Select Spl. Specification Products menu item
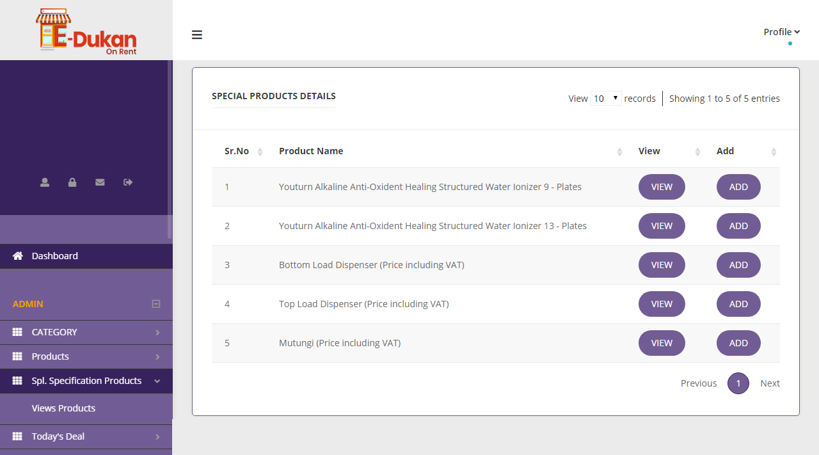 (86, 381)
